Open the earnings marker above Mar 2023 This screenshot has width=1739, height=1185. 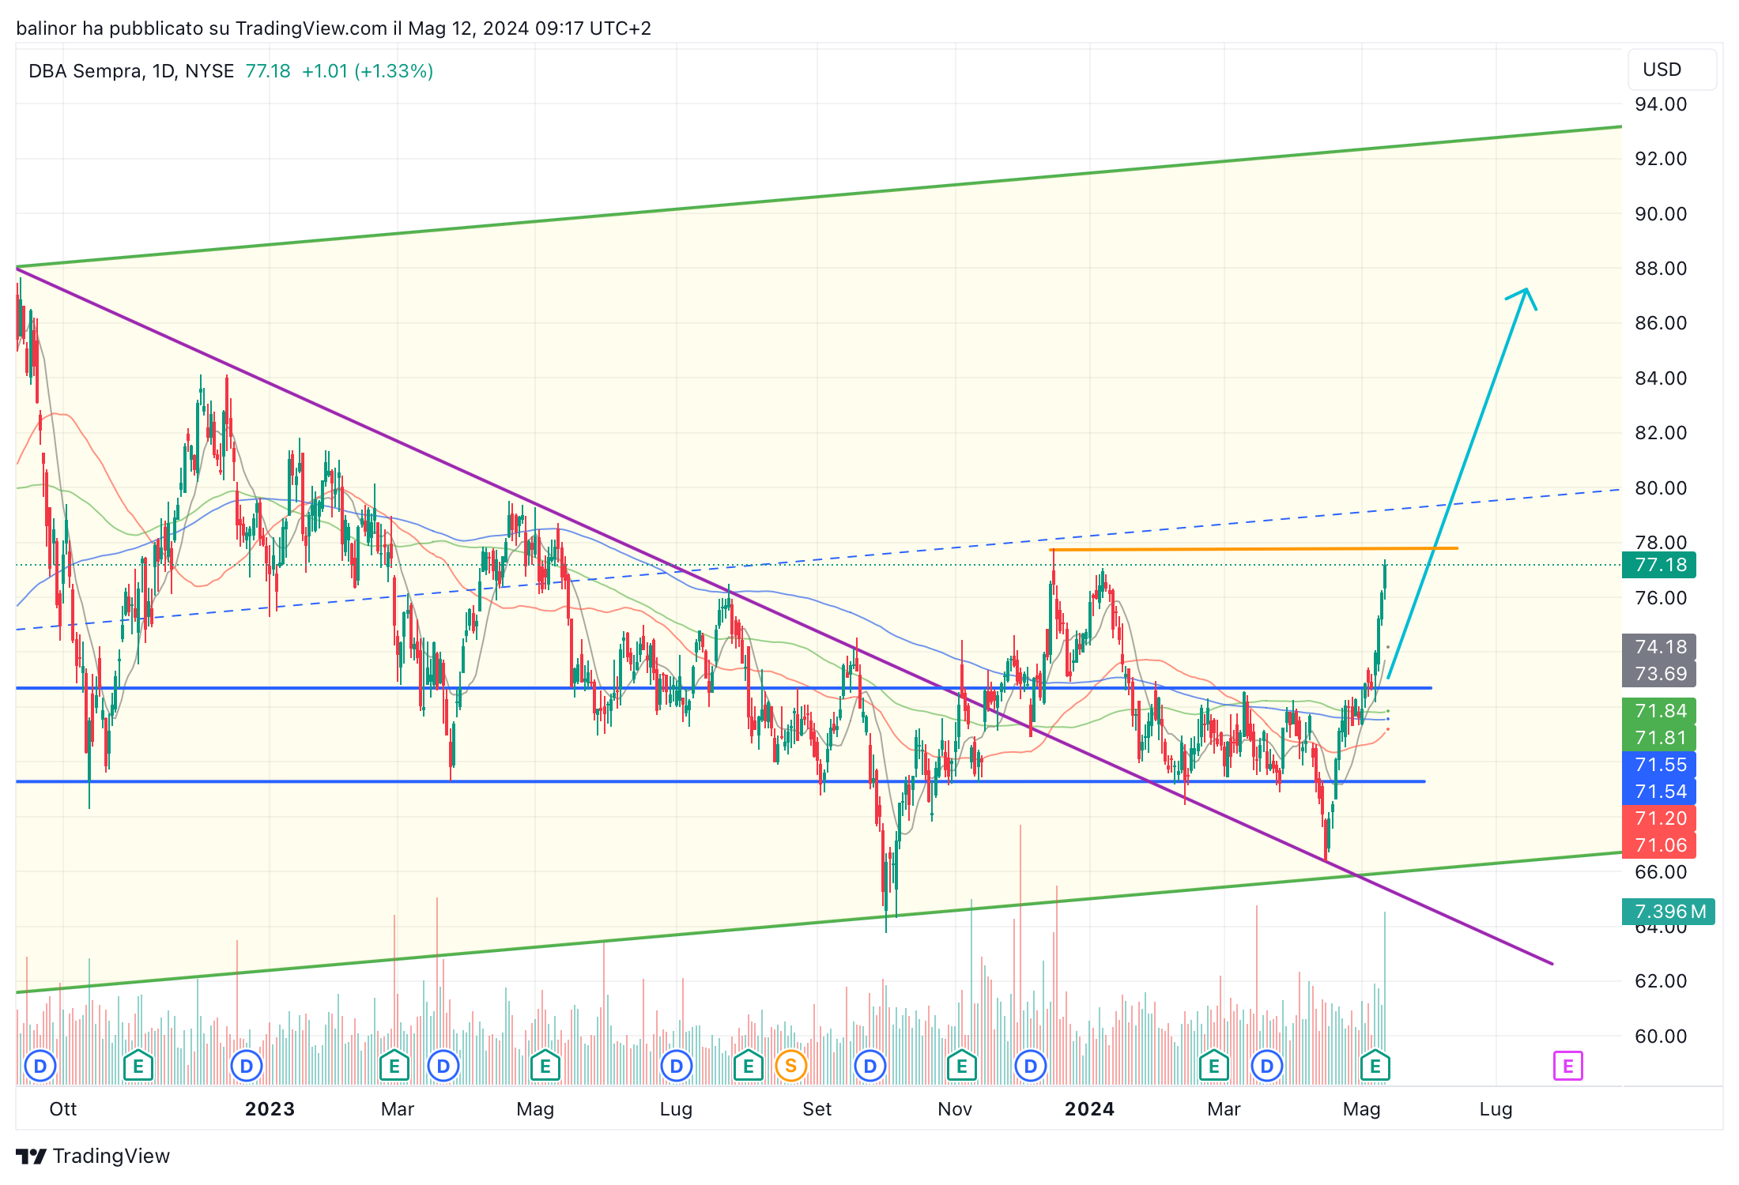(x=394, y=1066)
